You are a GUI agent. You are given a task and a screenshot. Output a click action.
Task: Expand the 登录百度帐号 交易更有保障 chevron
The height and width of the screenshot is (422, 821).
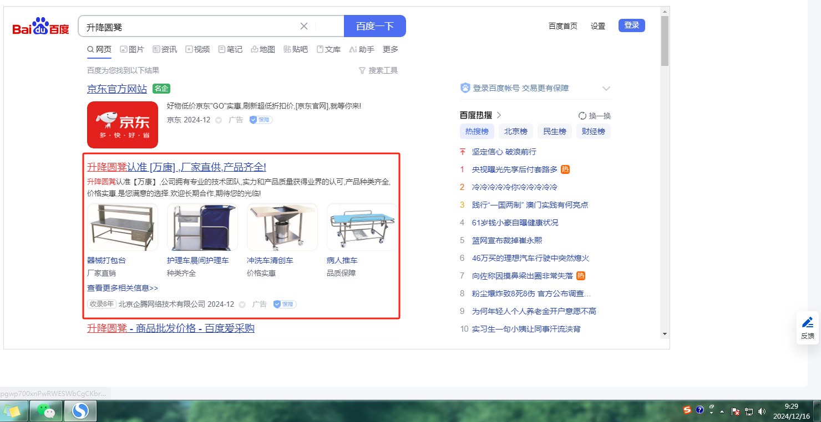(606, 88)
